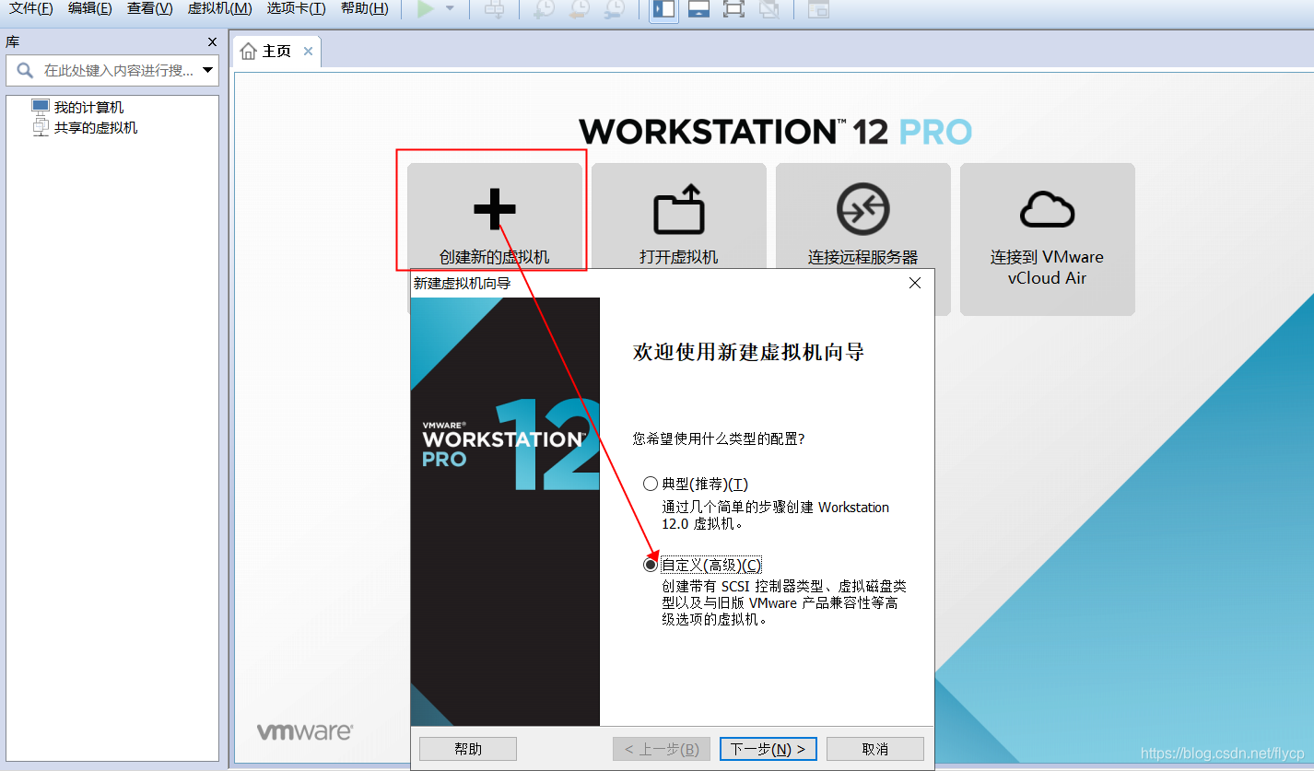Open the 查看(V) menu
The image size is (1314, 771).
click(150, 8)
